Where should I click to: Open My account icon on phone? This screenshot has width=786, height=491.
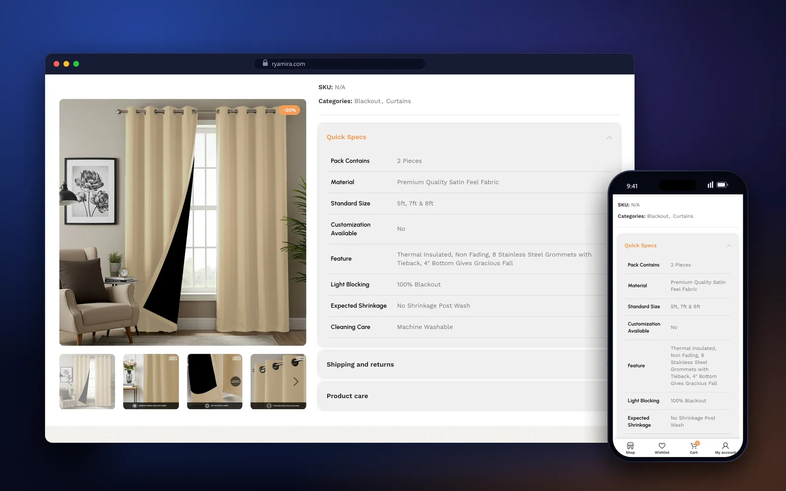[726, 448]
